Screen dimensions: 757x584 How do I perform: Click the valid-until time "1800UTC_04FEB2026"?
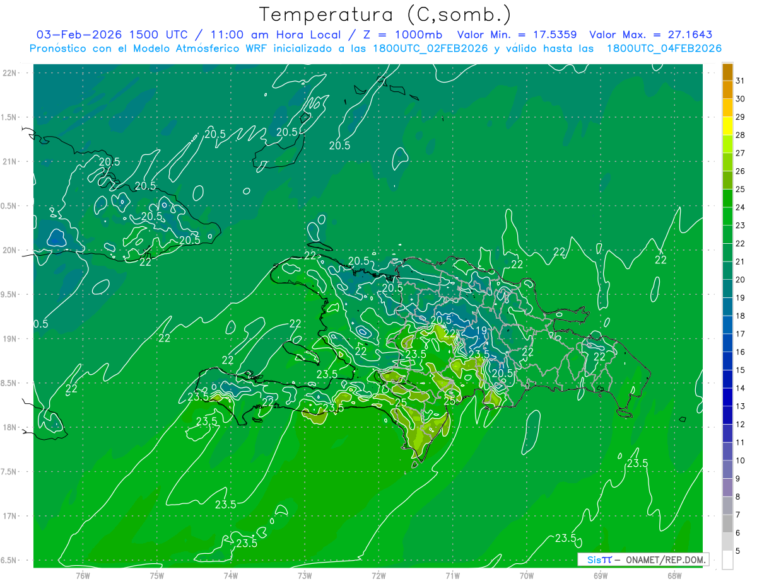(664, 49)
